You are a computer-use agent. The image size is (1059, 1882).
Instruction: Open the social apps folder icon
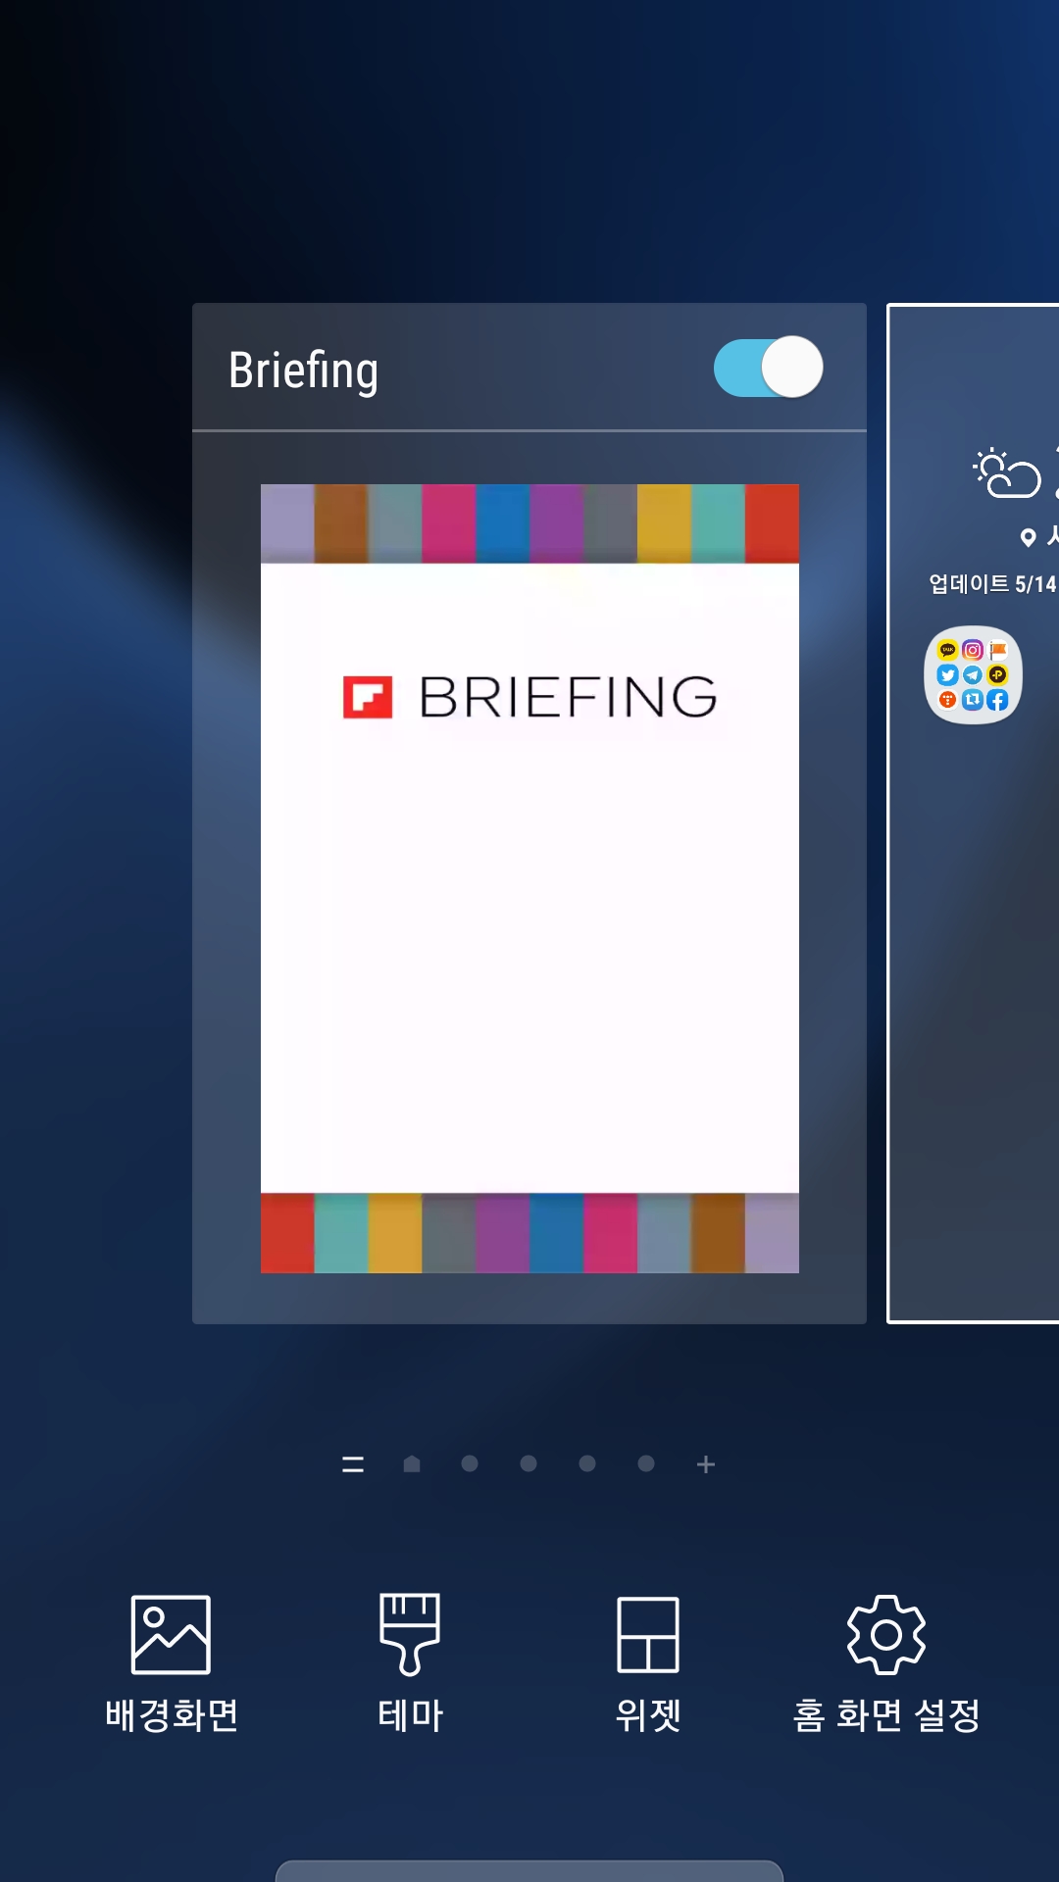tap(973, 675)
